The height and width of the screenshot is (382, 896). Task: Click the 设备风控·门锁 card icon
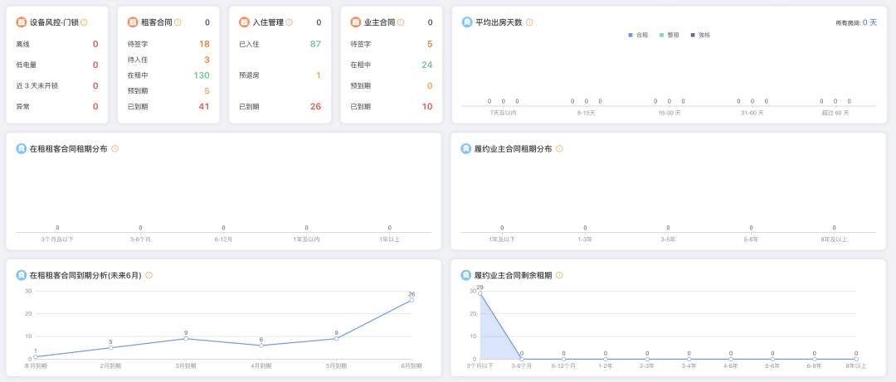click(21, 22)
